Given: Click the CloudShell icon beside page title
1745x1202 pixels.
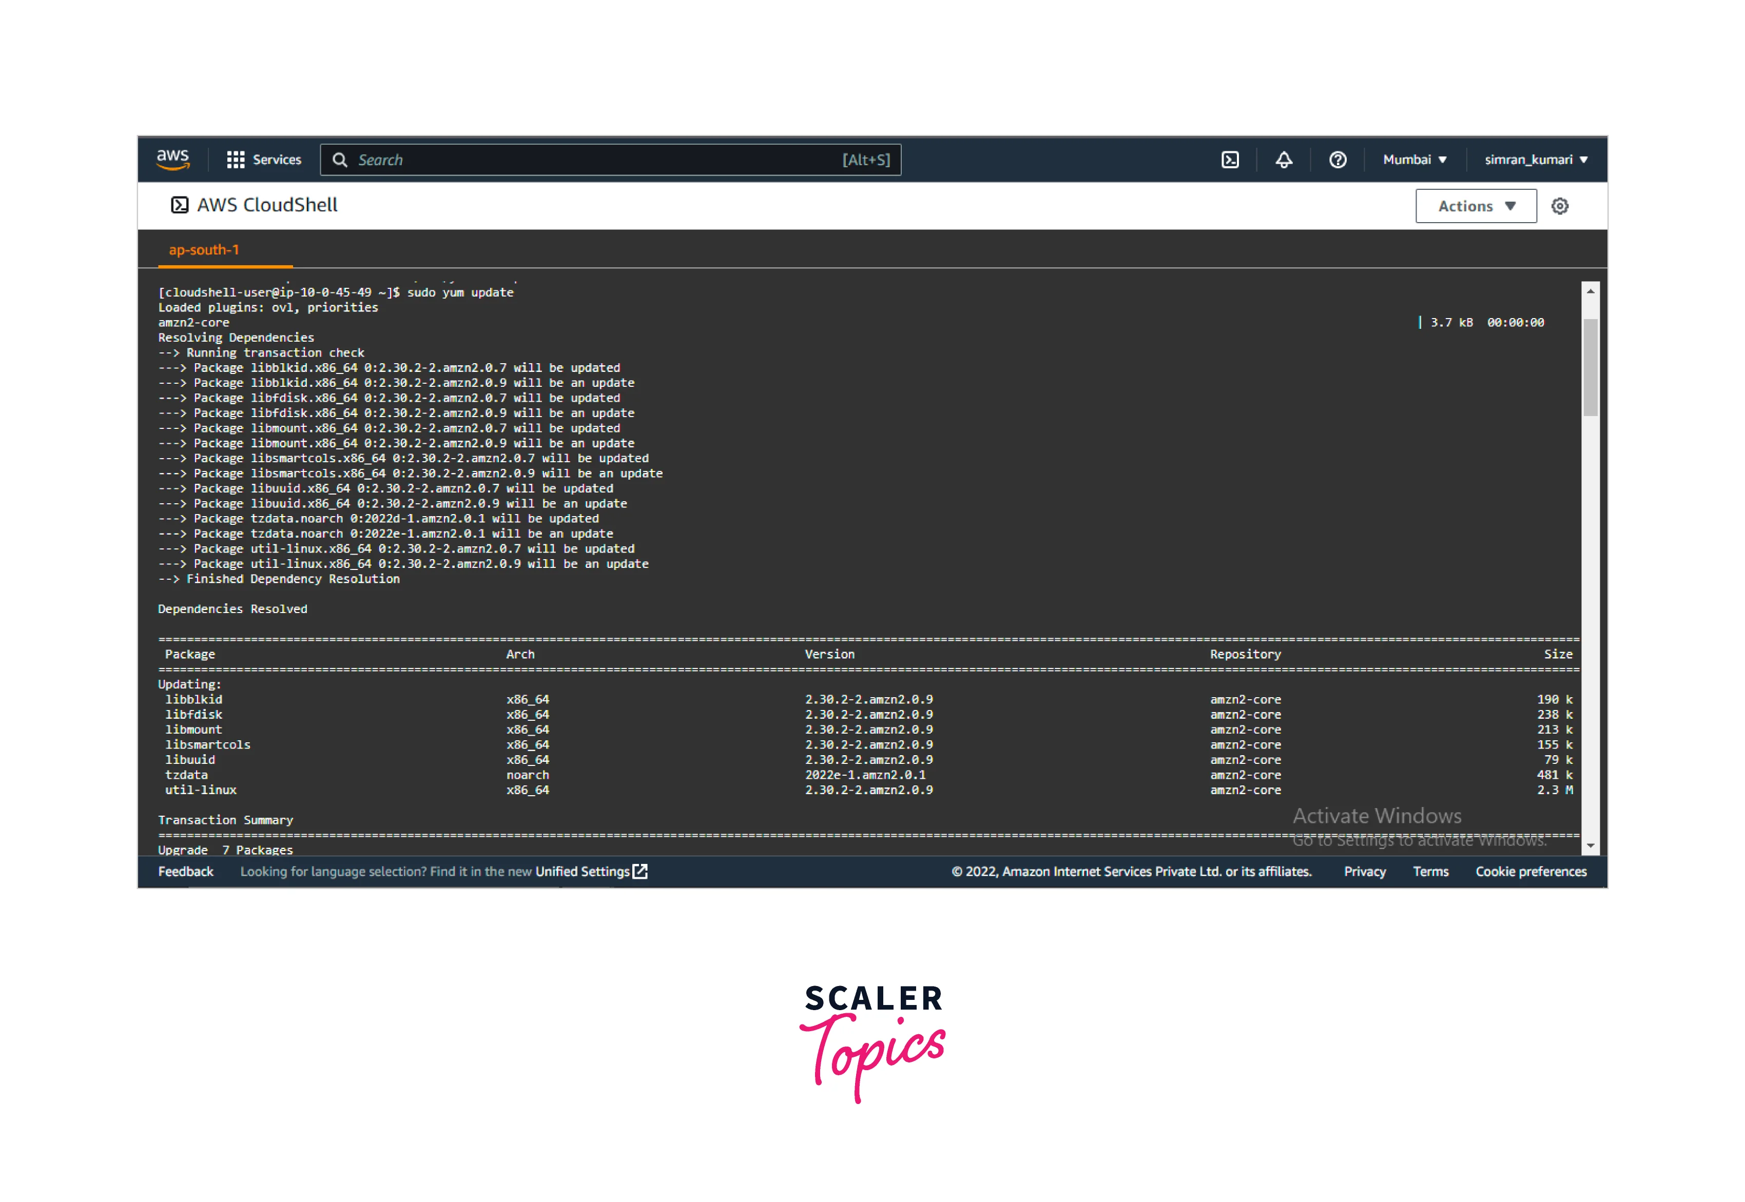Looking at the screenshot, I should [179, 205].
